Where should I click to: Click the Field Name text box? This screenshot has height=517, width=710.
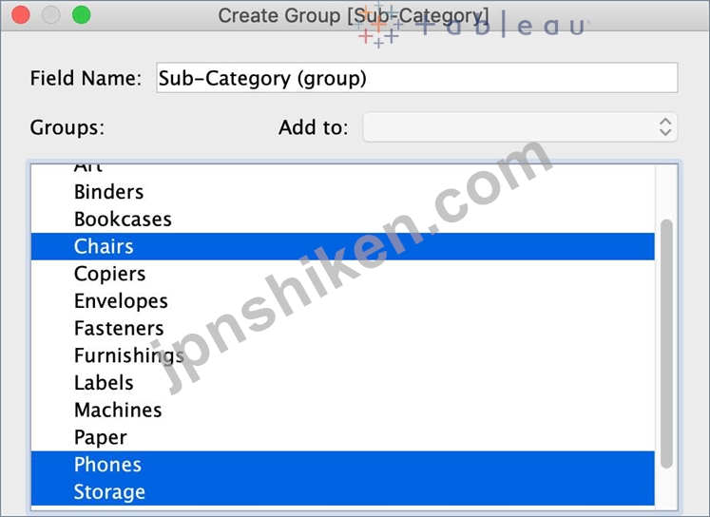417,78
